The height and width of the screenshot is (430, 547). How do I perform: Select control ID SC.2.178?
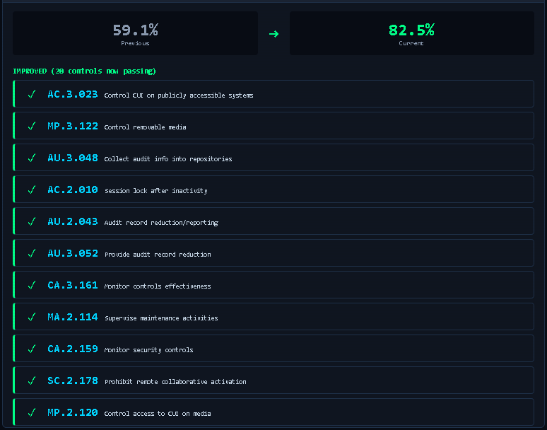coord(73,380)
